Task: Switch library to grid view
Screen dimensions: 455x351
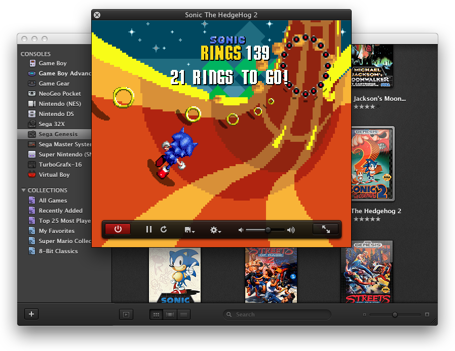Action: pos(156,315)
